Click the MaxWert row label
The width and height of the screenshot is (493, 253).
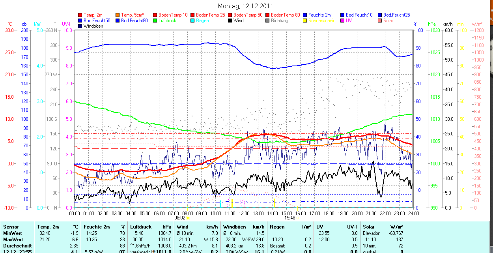tap(13, 240)
